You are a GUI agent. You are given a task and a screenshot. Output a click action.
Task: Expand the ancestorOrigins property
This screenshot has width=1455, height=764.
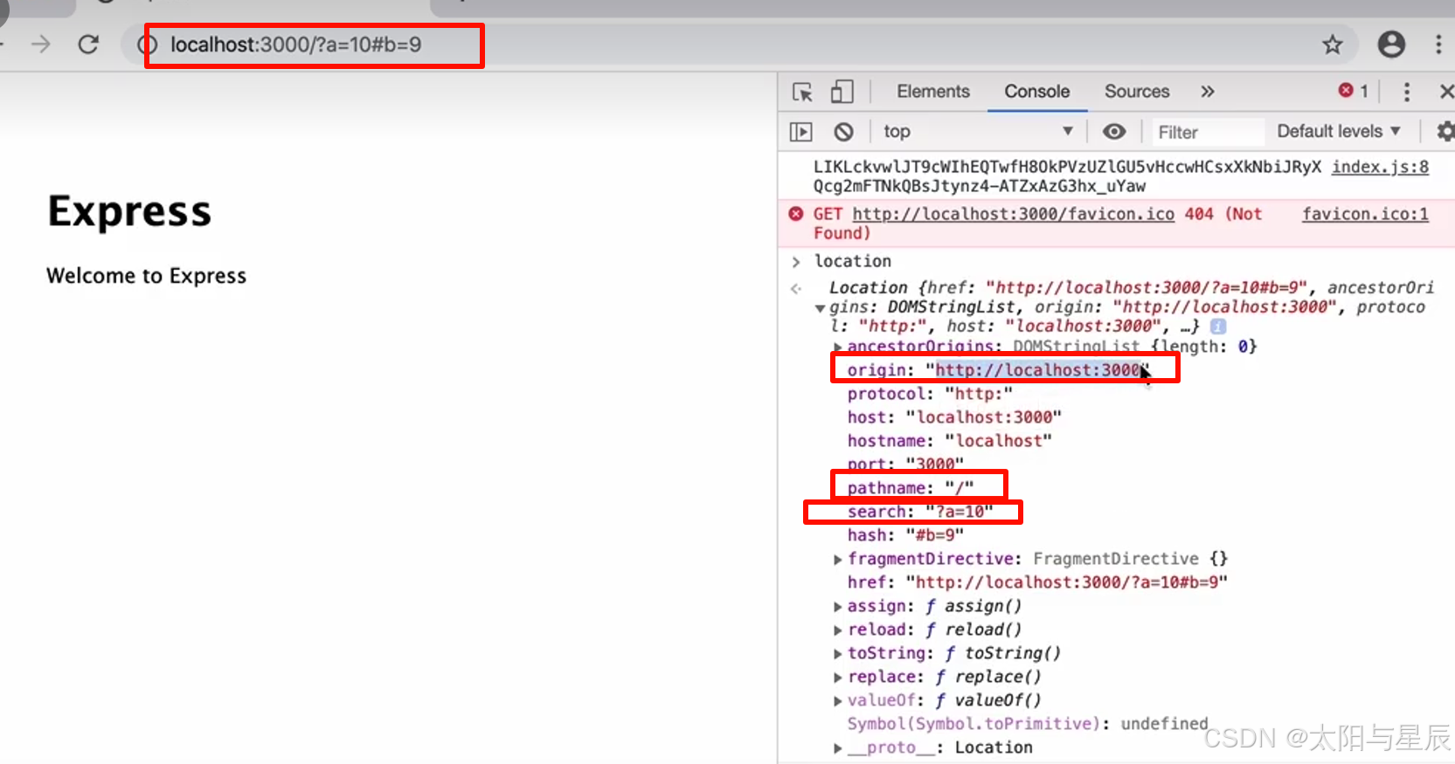point(838,347)
